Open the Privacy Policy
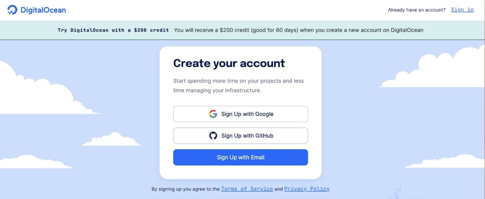The image size is (485, 199). pyautogui.click(x=307, y=189)
